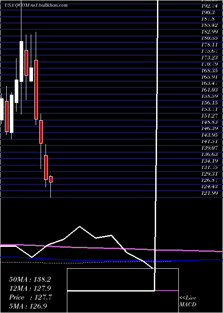223x313 pixels.
Task: Click the last small red candlestick
Action: point(51,179)
